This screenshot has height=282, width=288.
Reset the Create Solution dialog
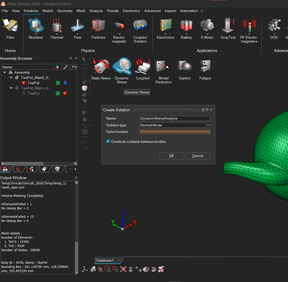[203, 110]
